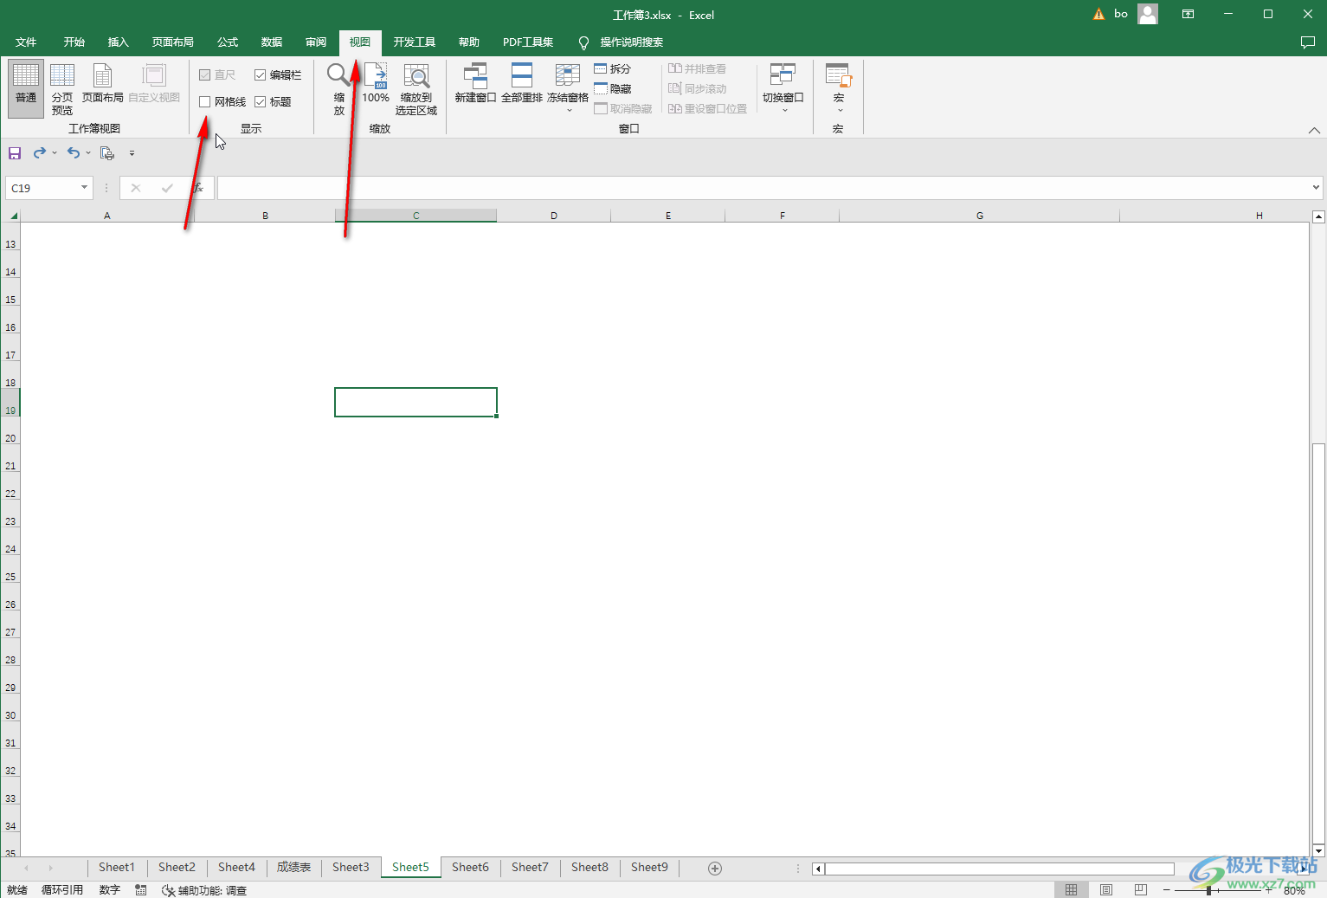Open the Developer tab
1327x898 pixels.
(414, 42)
